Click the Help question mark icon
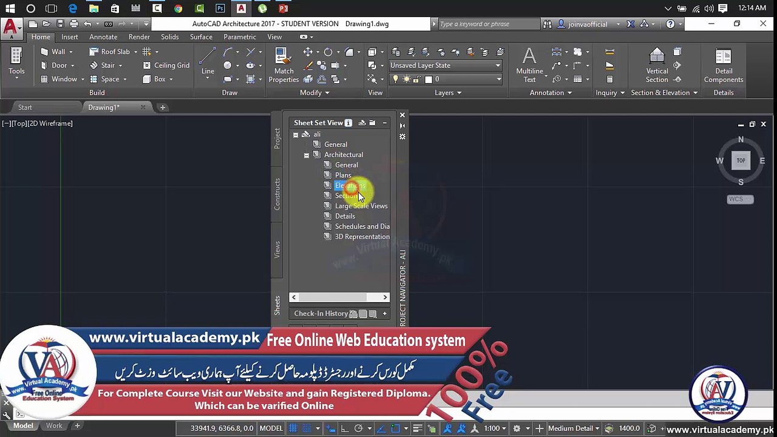The height and width of the screenshot is (437, 777). click(x=670, y=24)
